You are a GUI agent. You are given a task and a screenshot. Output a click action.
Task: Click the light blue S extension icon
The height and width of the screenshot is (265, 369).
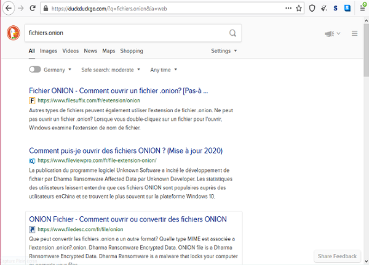347,8
